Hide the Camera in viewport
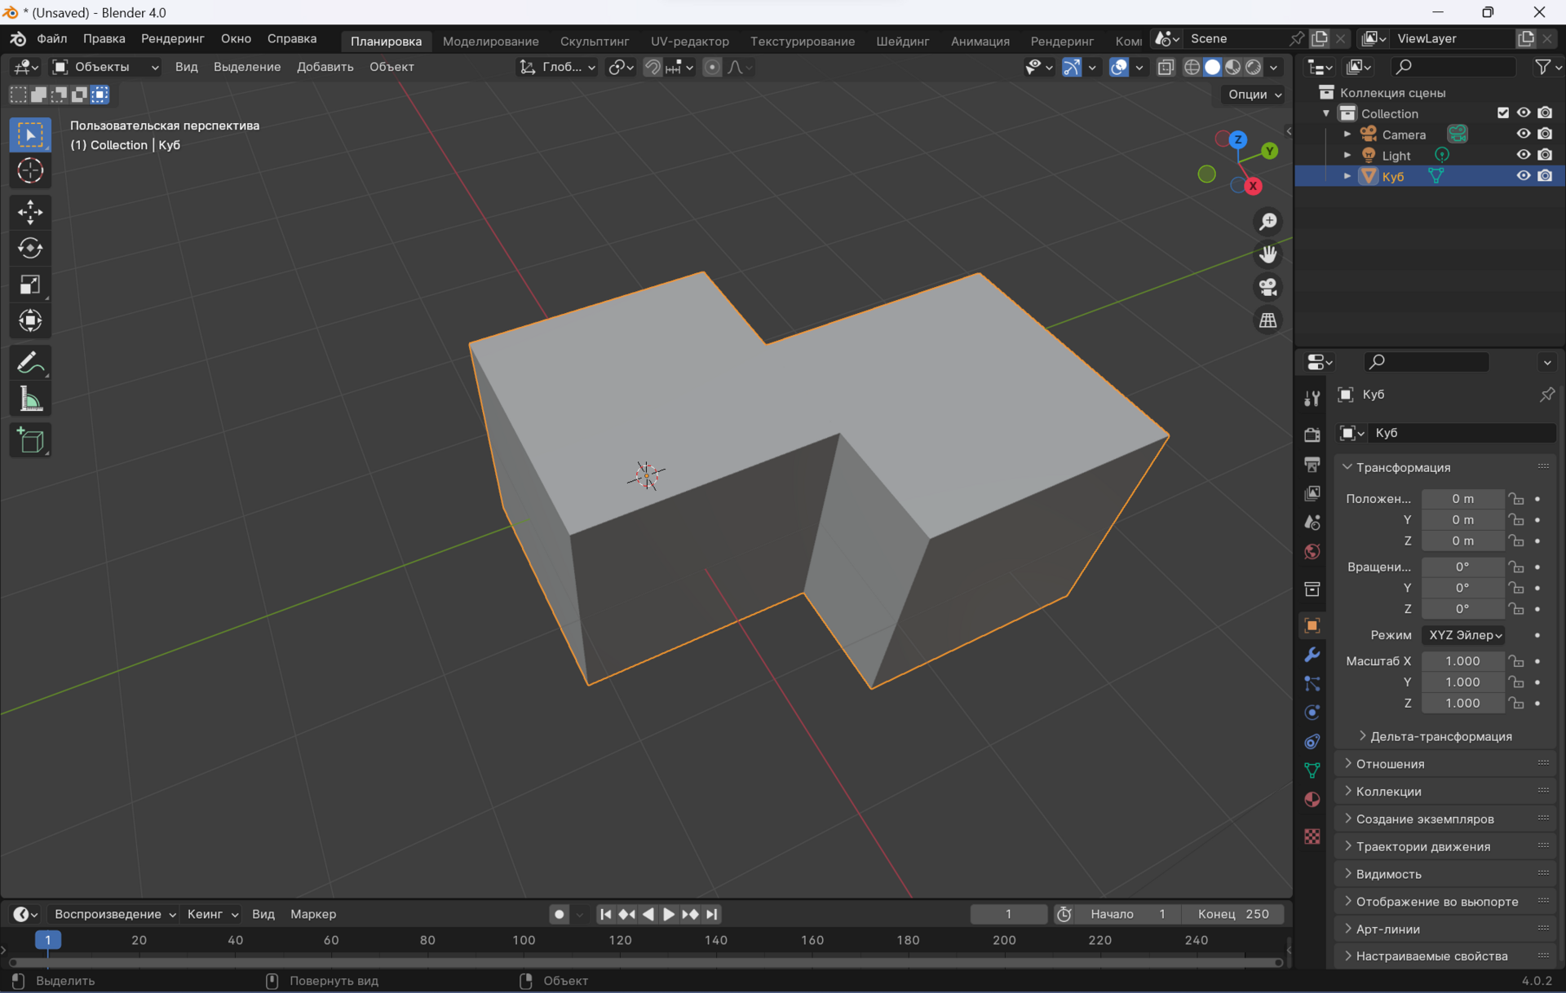The height and width of the screenshot is (993, 1566). coord(1523,134)
